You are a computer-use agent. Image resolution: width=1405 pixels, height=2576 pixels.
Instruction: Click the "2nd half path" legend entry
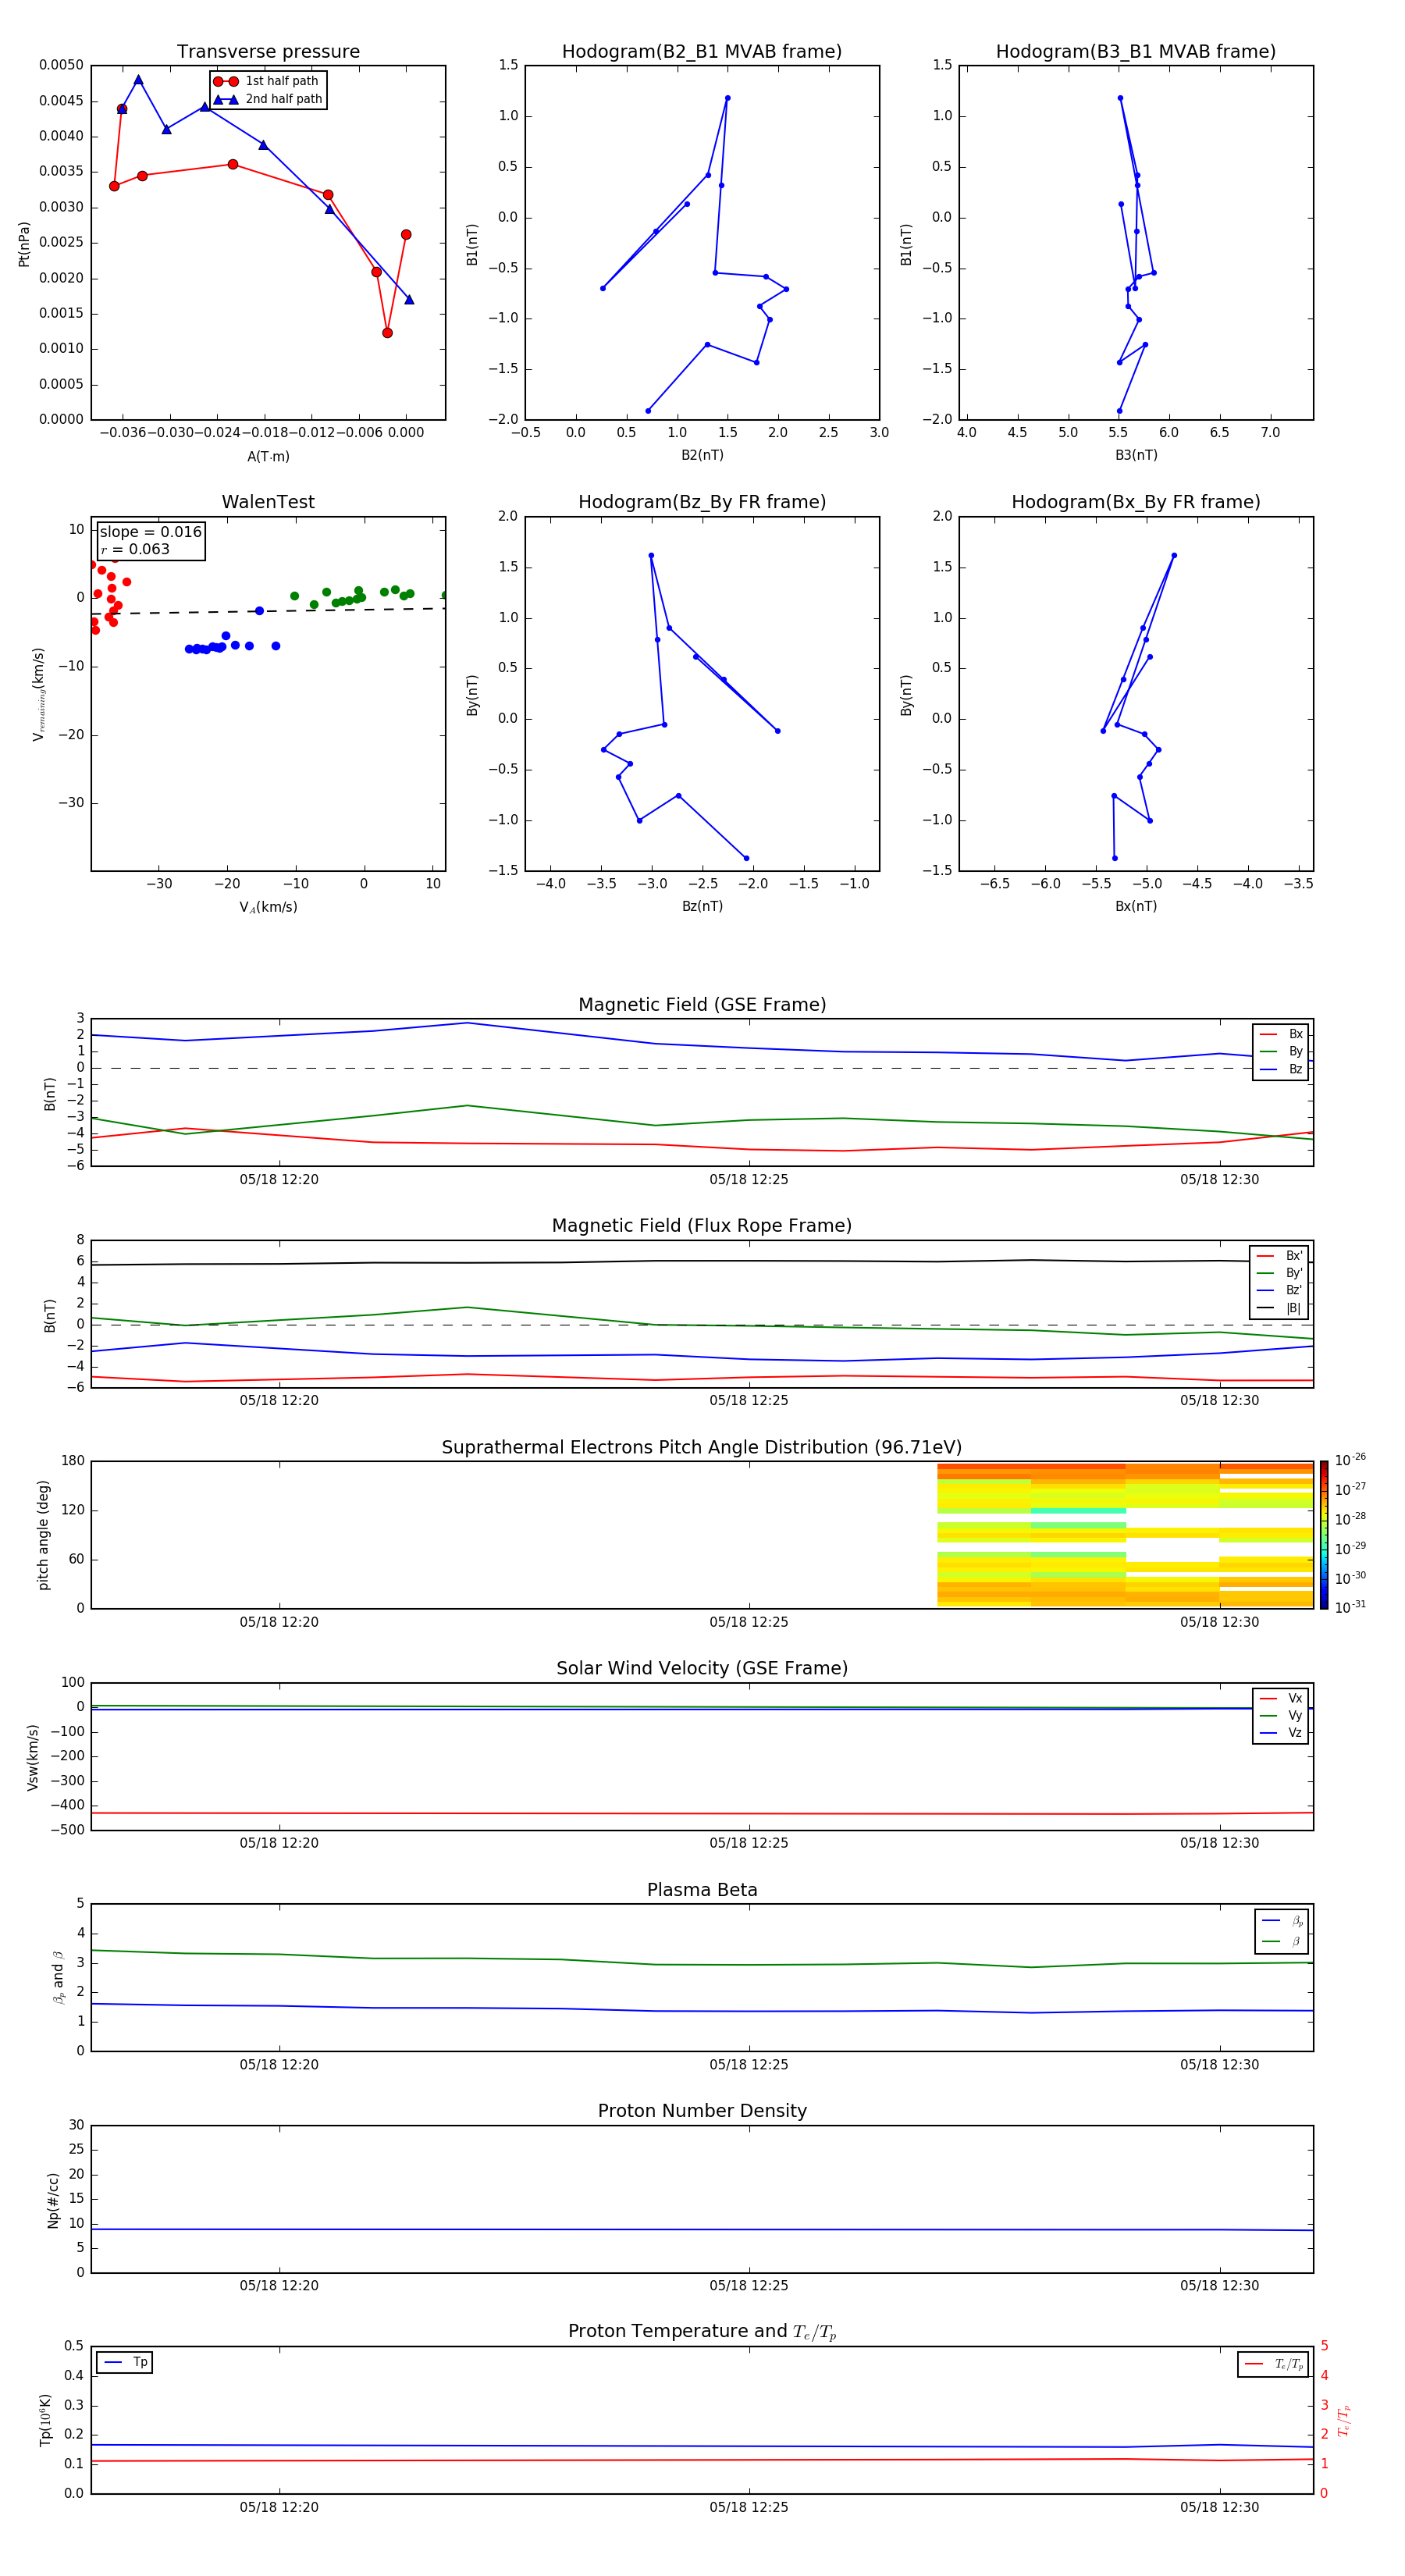(x=269, y=99)
